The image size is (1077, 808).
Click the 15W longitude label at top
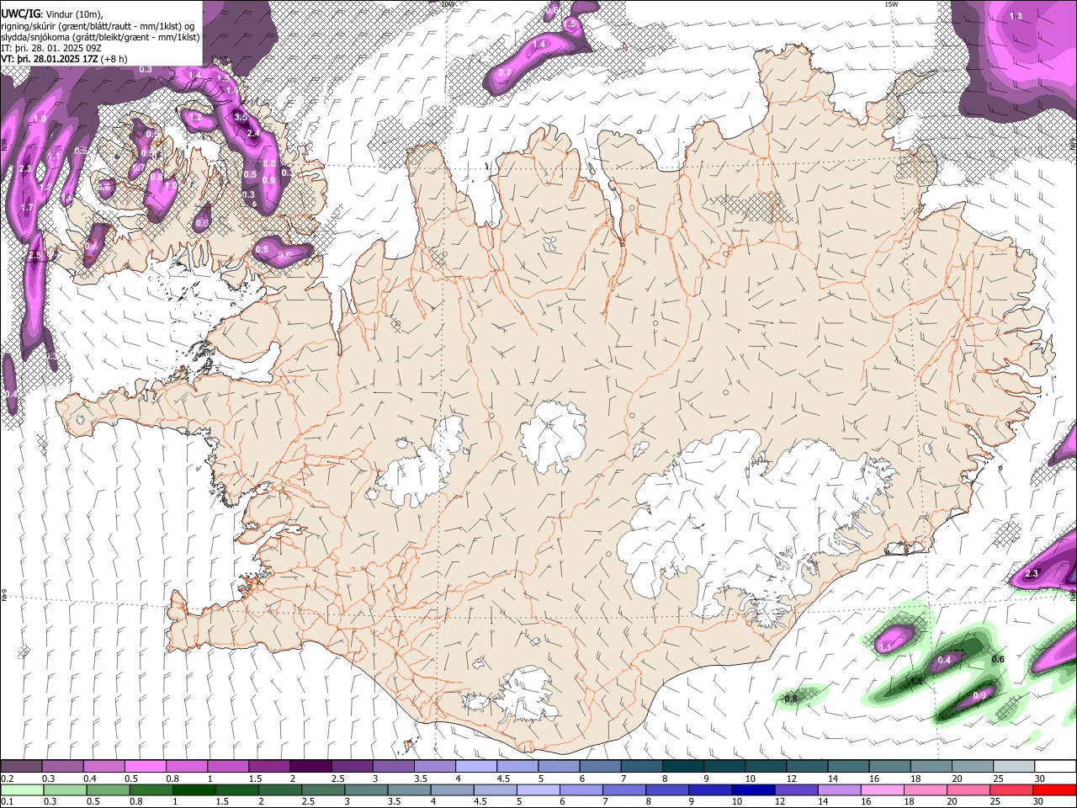(891, 4)
